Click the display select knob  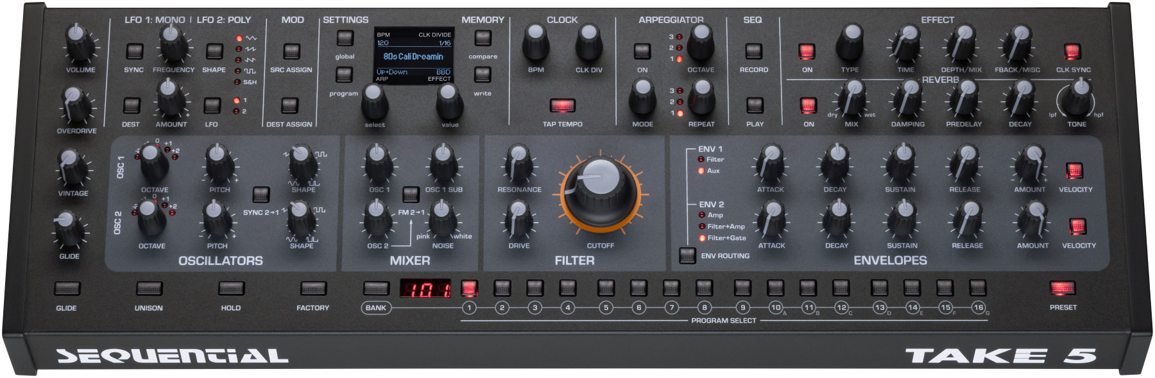point(375,100)
